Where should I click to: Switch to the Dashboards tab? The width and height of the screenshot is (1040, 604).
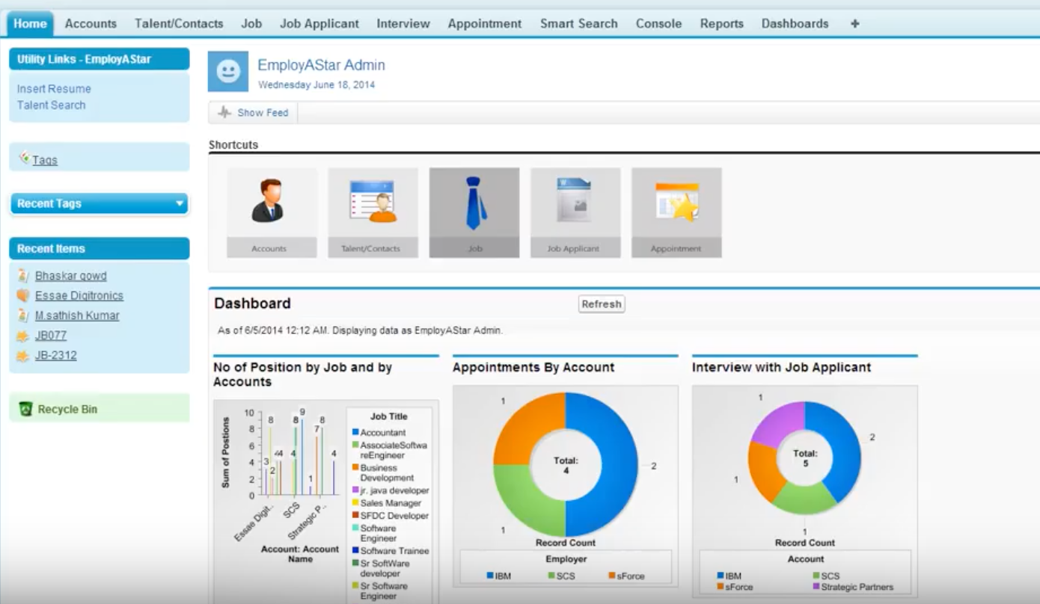tap(794, 23)
